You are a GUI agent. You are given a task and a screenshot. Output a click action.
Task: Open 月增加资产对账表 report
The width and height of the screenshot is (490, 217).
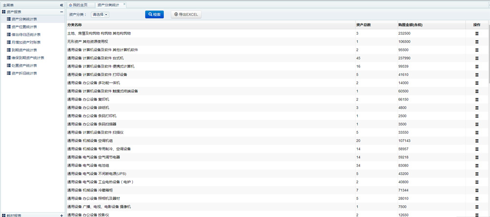pos(25,42)
